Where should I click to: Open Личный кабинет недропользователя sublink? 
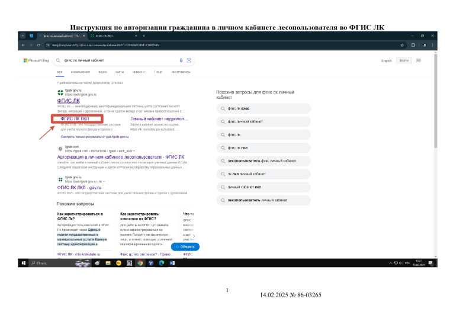[x=159, y=119]
